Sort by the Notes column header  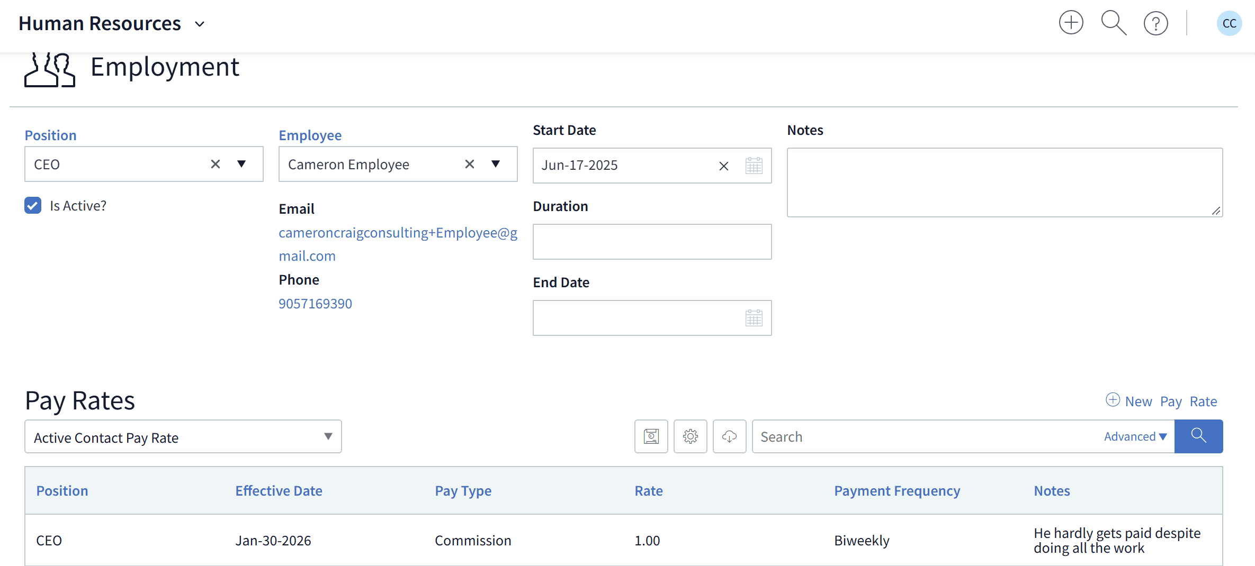click(x=1052, y=491)
